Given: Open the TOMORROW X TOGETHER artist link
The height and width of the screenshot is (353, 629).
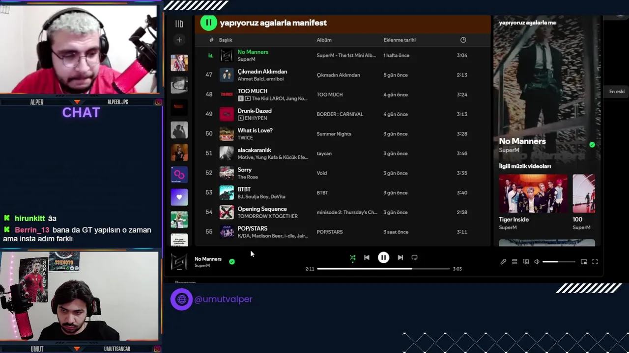Looking at the screenshot, I should (268, 216).
